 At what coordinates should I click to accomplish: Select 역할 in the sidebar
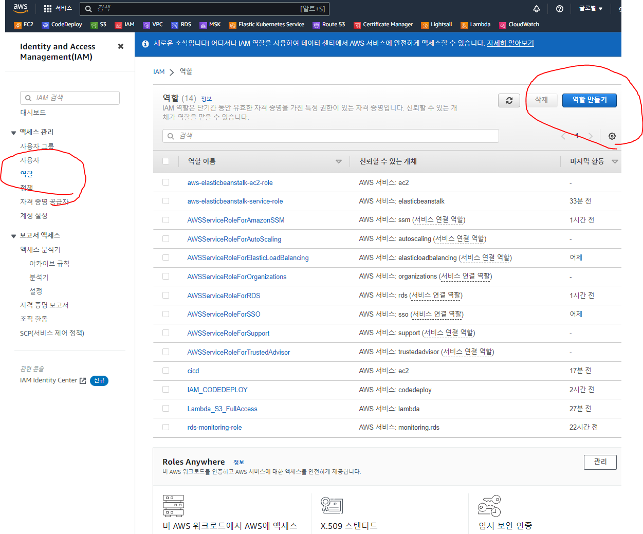27,174
